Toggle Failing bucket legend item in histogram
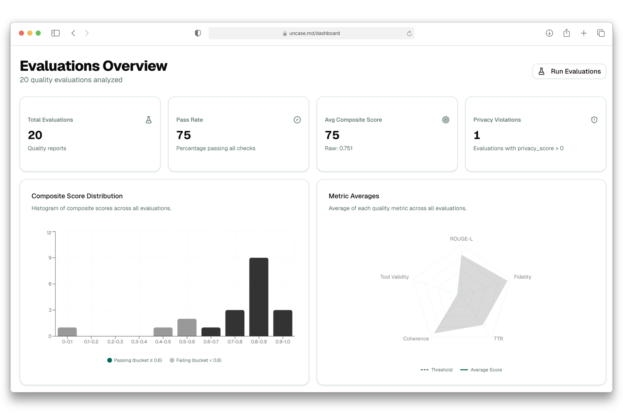This screenshot has width=623, height=415. pyautogui.click(x=196, y=360)
